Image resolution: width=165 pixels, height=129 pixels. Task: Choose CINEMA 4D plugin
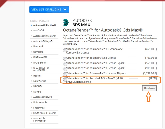point(40,57)
